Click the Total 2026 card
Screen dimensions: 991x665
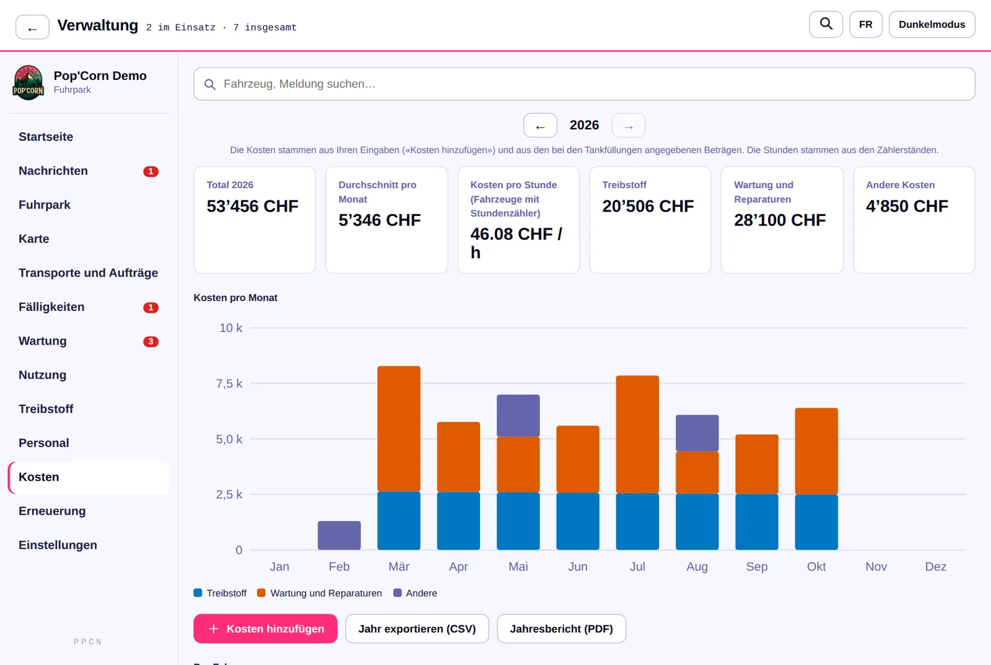255,220
